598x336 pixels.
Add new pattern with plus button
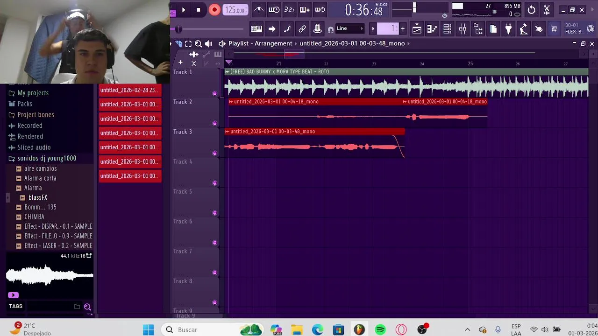pos(403,29)
